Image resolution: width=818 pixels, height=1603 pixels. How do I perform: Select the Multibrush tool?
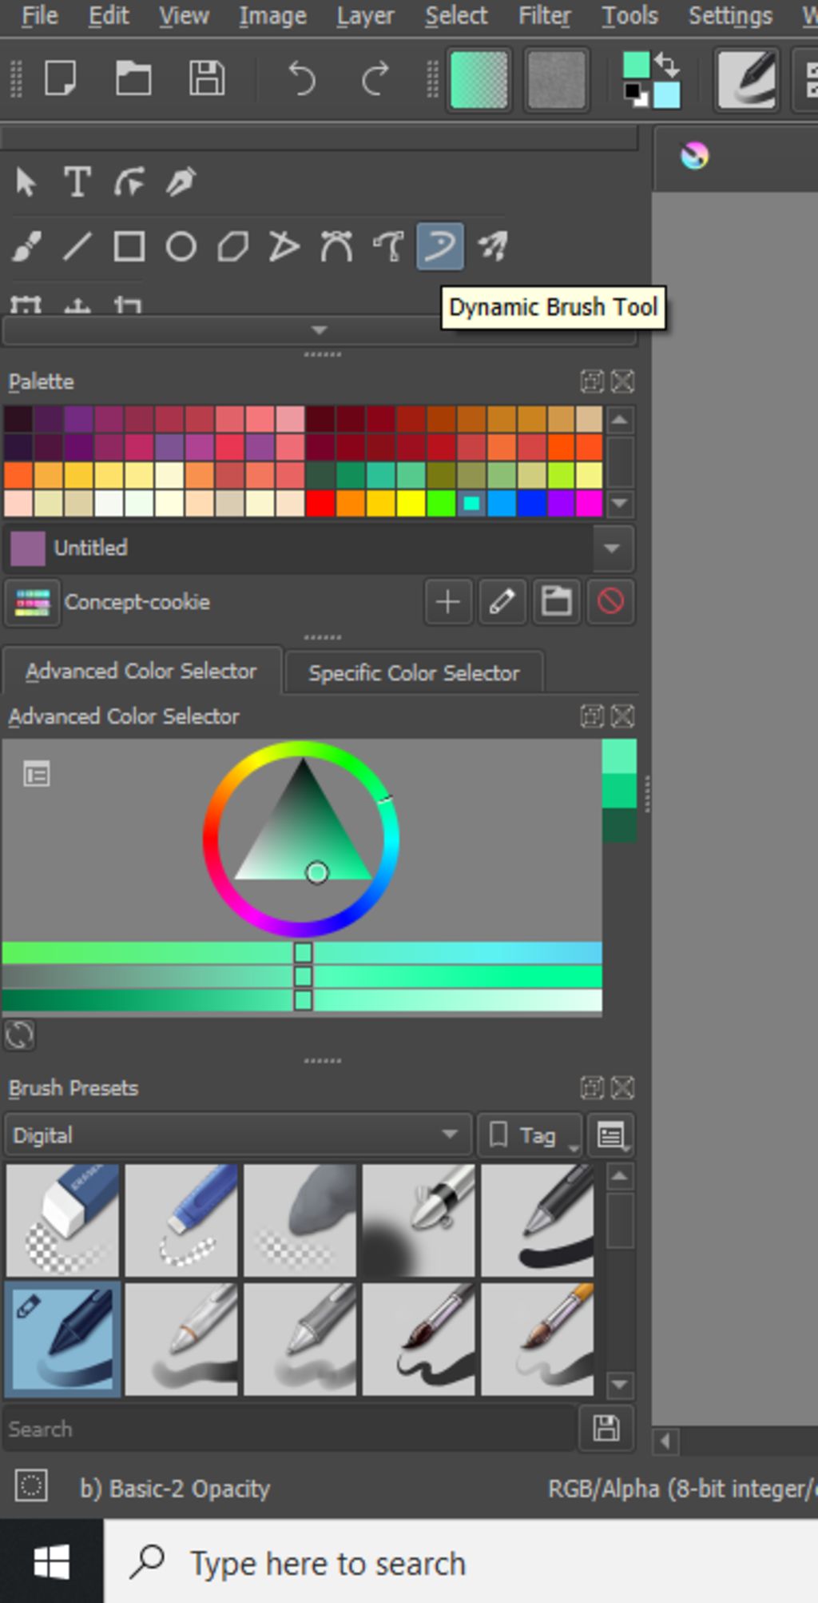(x=492, y=247)
